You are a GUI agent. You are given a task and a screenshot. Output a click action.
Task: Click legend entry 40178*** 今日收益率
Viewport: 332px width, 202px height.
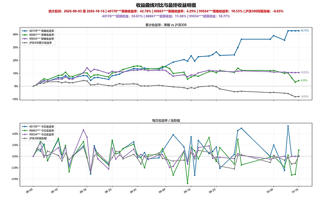point(38,127)
